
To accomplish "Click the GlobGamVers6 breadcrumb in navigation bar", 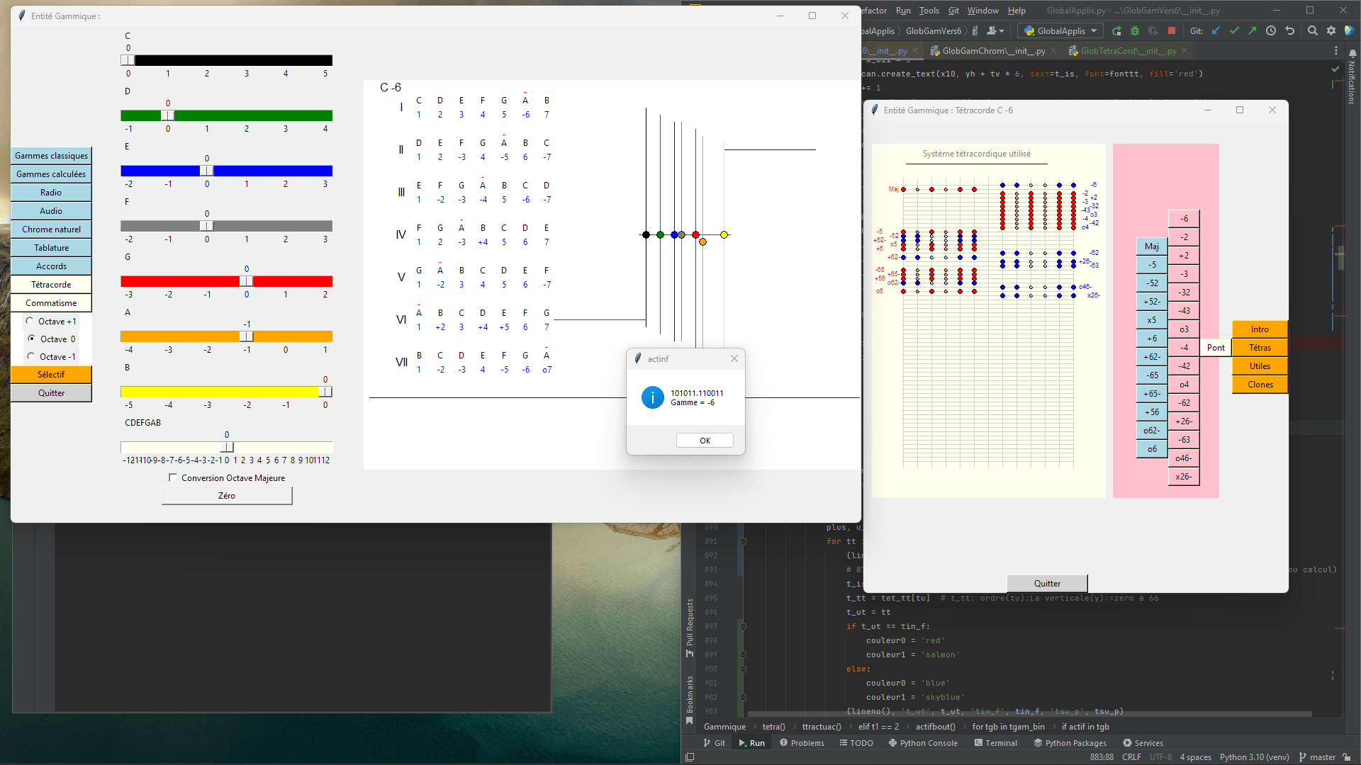I will (933, 30).
